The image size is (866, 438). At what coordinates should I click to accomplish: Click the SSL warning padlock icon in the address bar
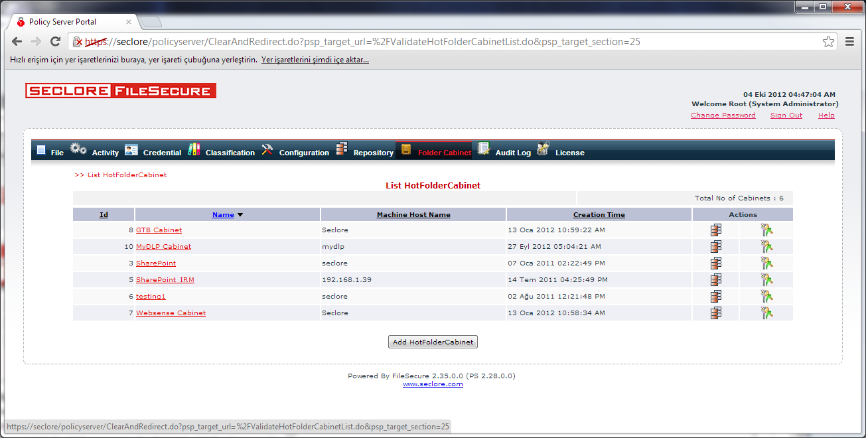pyautogui.click(x=78, y=42)
